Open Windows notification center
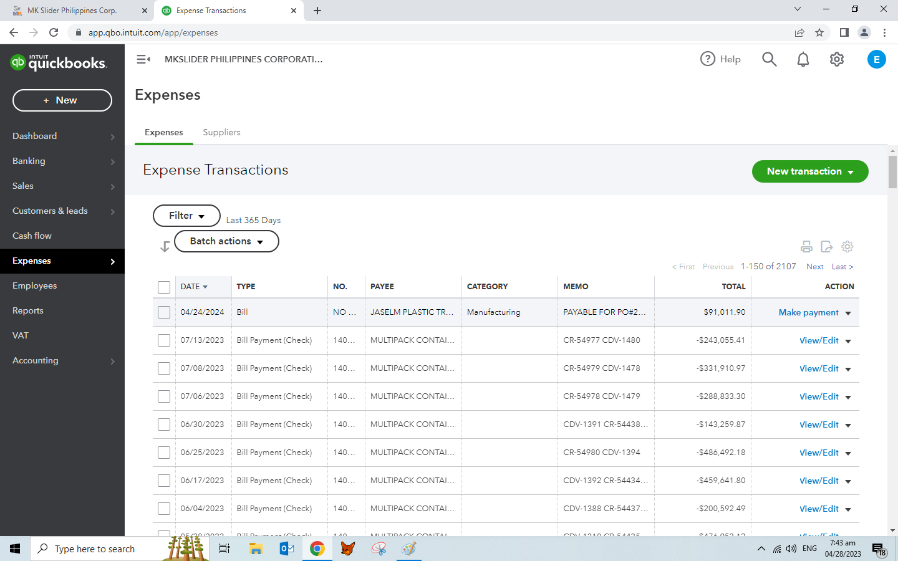 (x=879, y=549)
